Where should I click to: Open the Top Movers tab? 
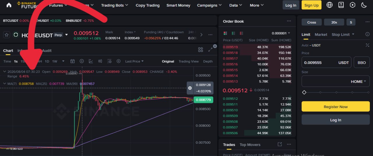click(x=250, y=145)
